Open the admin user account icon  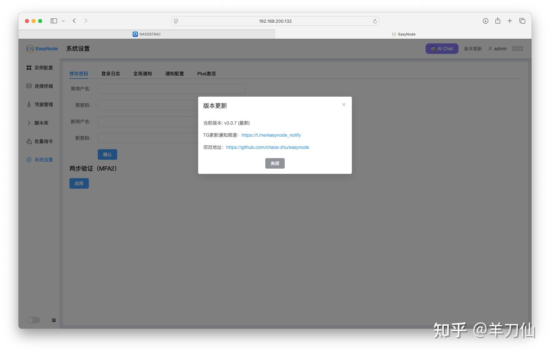click(490, 49)
